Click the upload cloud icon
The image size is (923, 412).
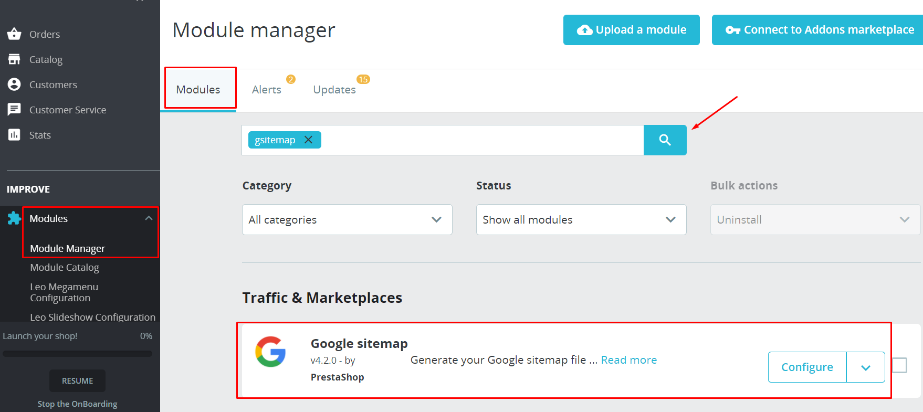coord(584,30)
